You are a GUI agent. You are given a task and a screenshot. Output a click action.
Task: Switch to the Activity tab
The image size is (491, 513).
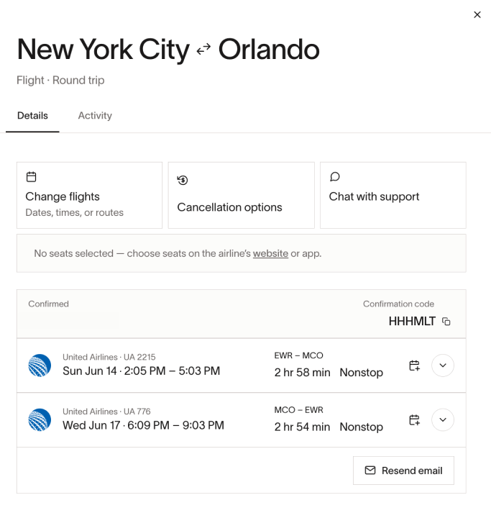[95, 116]
